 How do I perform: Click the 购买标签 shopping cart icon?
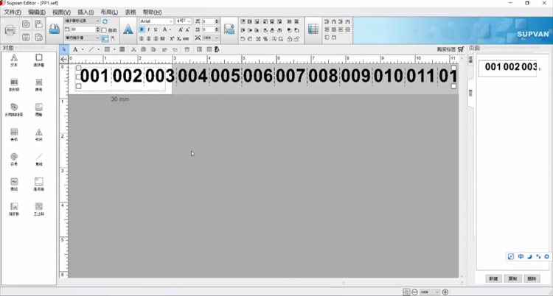[461, 49]
